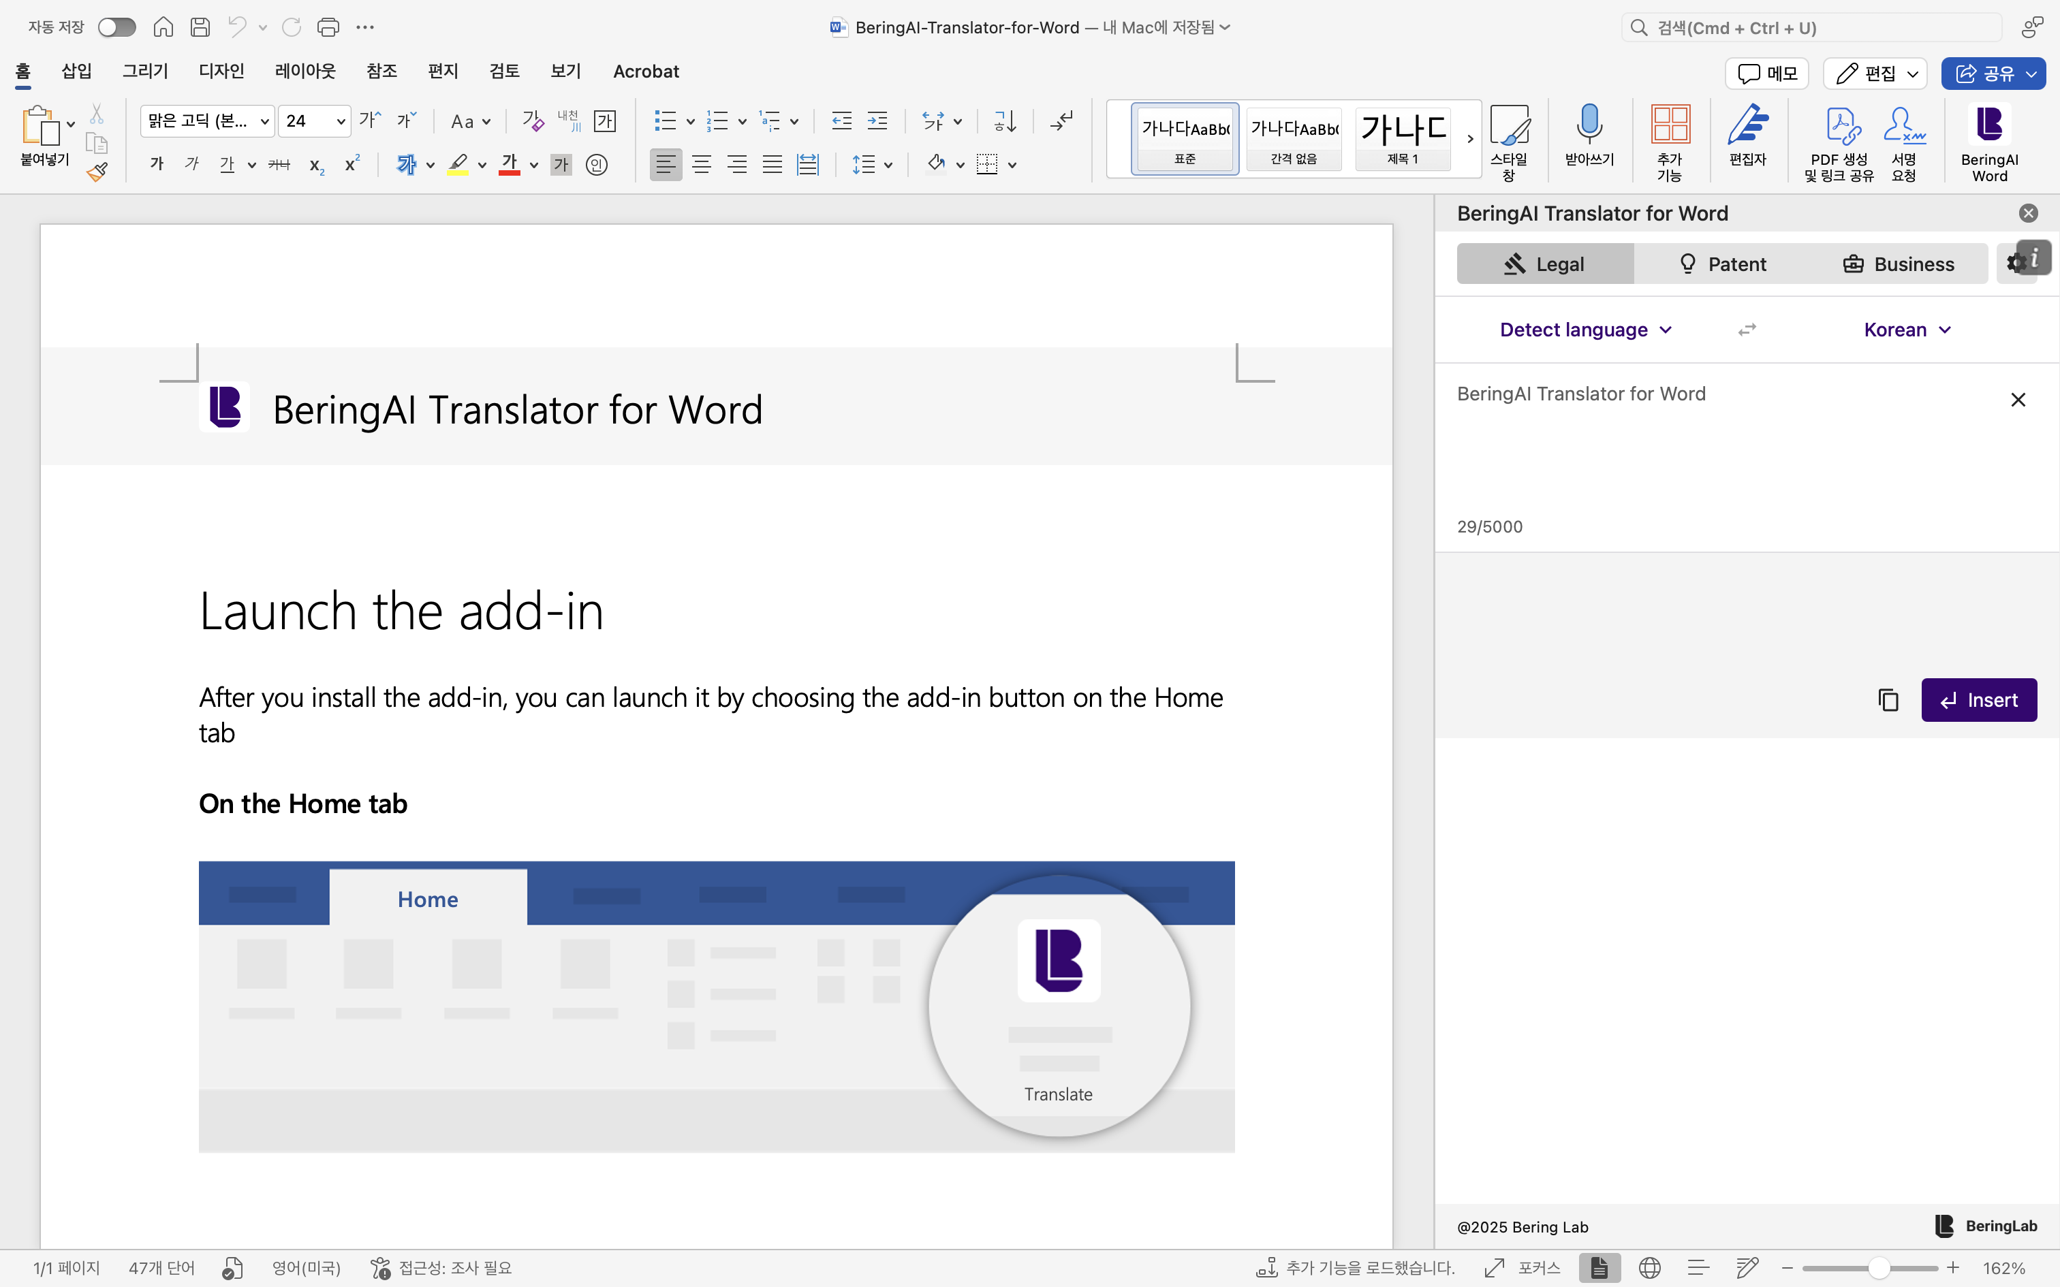Click the Print icon in title bar

tap(328, 27)
